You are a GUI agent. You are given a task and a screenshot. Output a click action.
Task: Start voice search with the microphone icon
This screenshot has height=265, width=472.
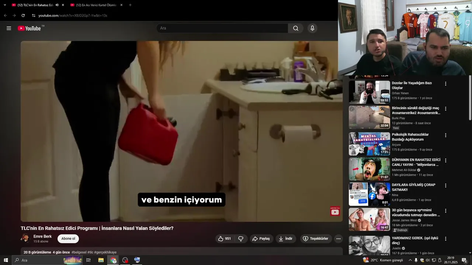[312, 28]
